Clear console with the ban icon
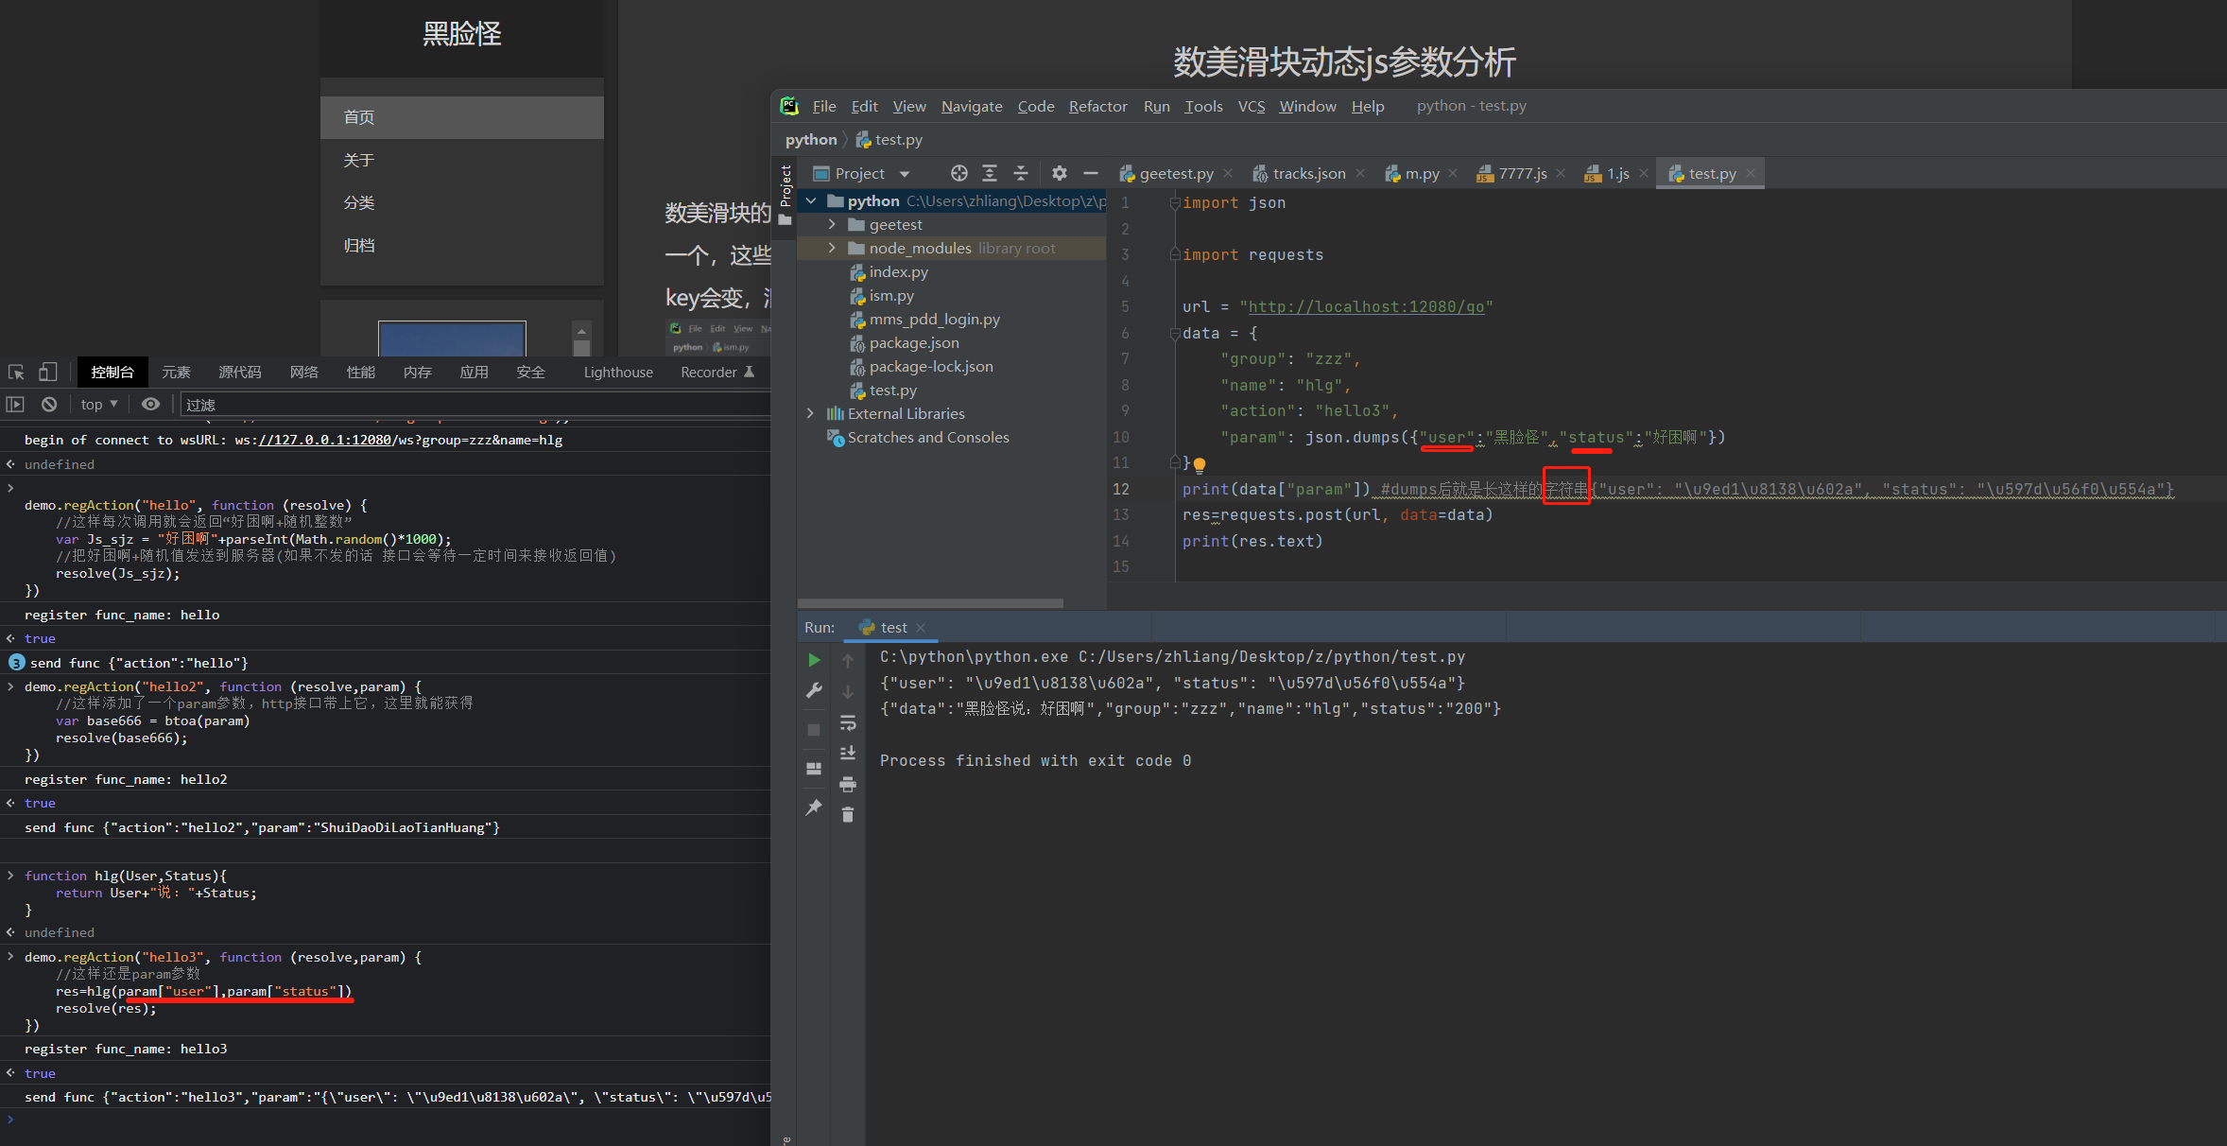Image resolution: width=2227 pixels, height=1146 pixels. pos(49,405)
